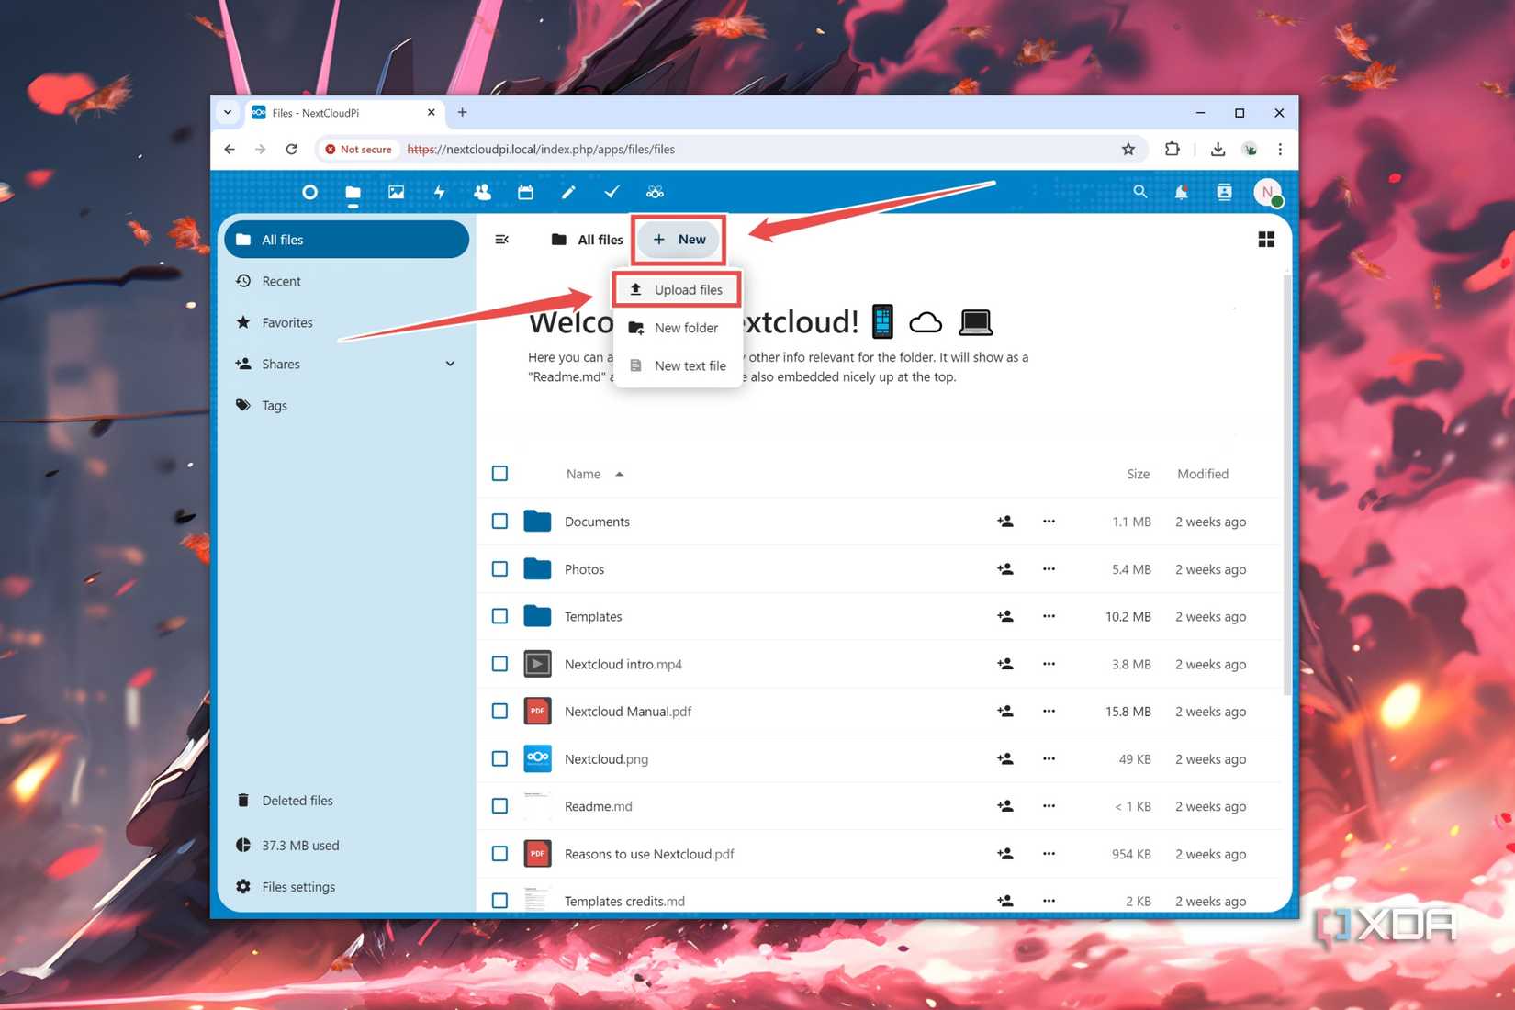1515x1010 pixels.
Task: Select Recent in the sidebar
Action: click(346, 281)
